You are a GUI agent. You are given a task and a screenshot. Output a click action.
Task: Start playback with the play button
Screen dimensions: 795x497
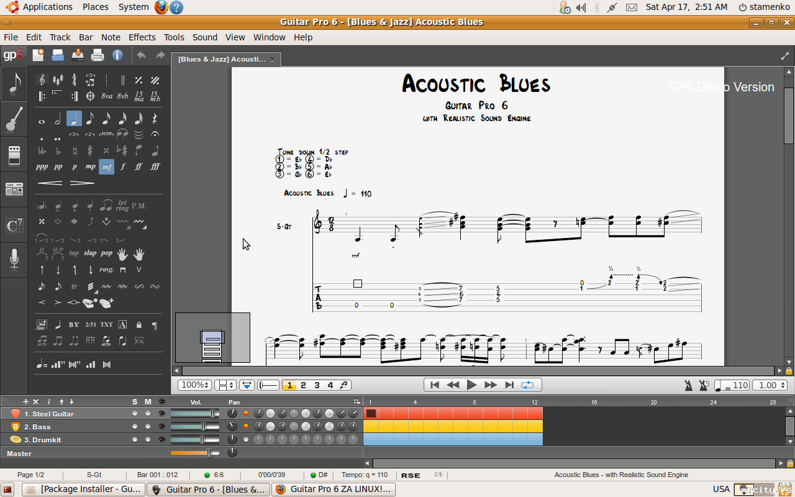pyautogui.click(x=471, y=385)
